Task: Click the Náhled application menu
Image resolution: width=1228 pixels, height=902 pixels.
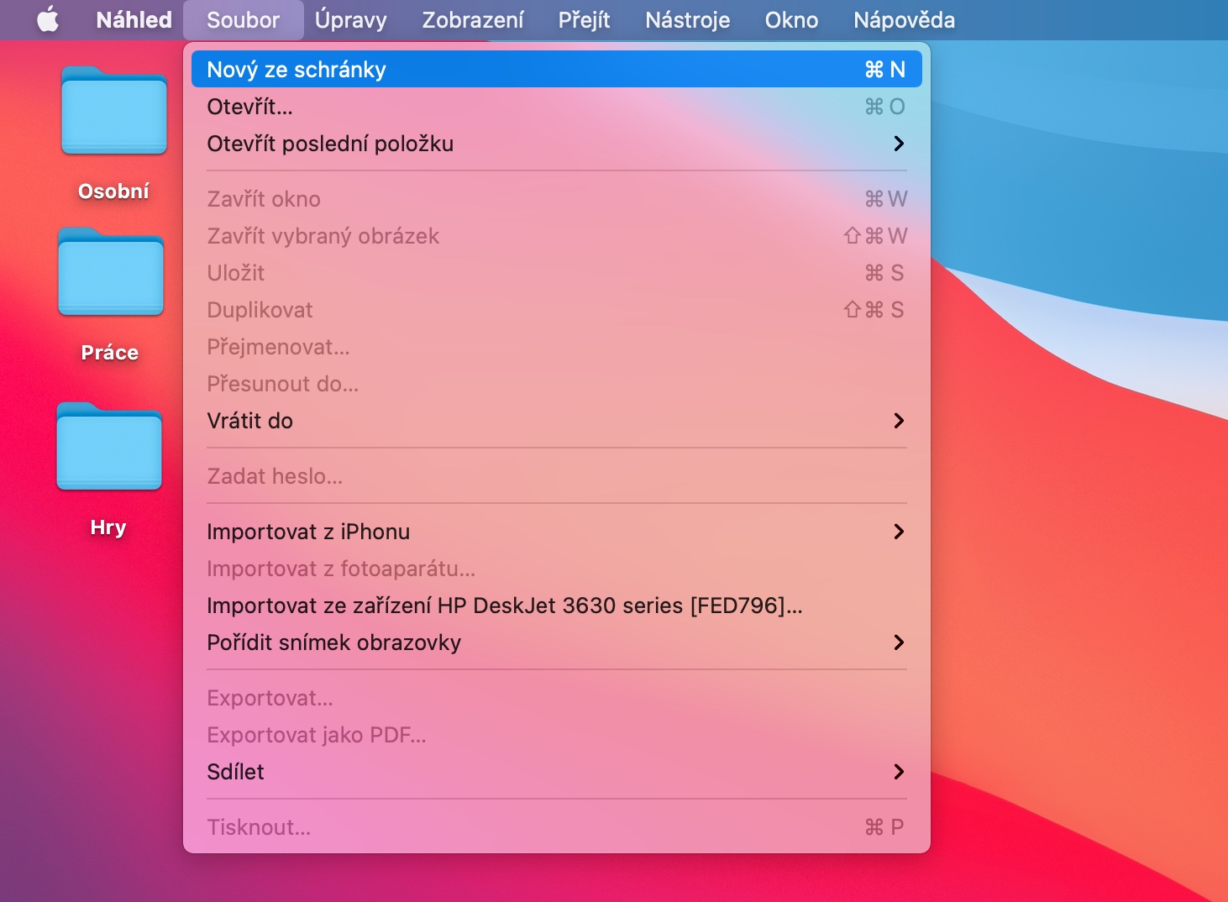Action: point(134,19)
